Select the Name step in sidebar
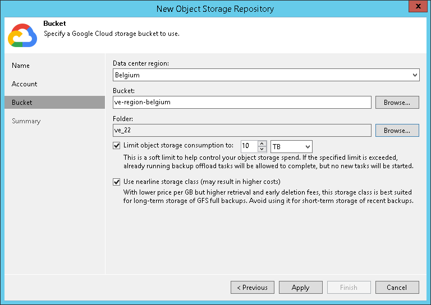Screen dimensions: 431x305 (x=21, y=66)
